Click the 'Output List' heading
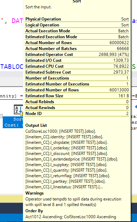 point(36,125)
